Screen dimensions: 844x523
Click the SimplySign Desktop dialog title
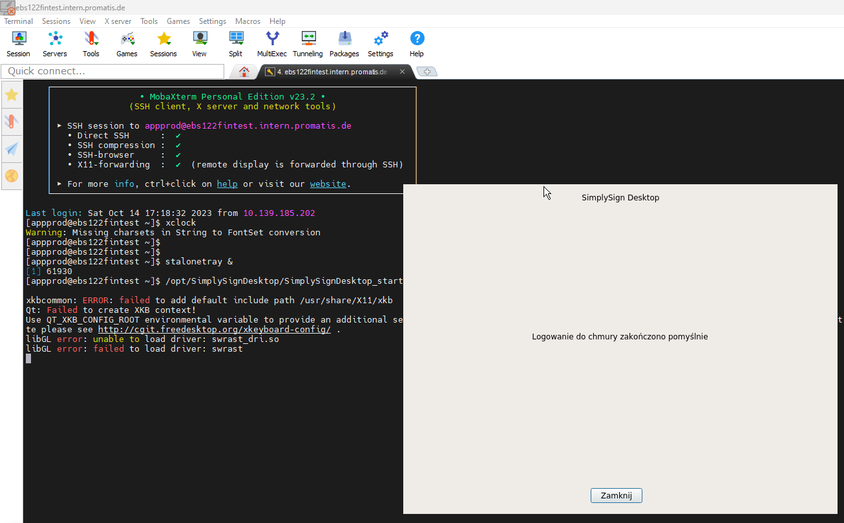click(620, 198)
